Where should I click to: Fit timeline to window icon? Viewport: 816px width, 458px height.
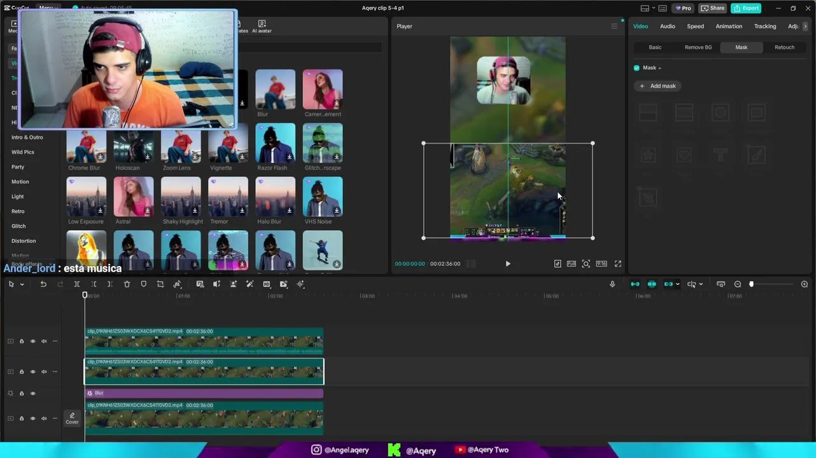pos(721,284)
